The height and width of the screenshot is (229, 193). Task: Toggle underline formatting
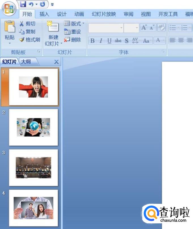[x=109, y=41]
